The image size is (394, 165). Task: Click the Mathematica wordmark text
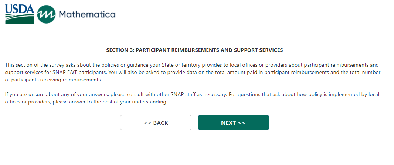coord(87,14)
